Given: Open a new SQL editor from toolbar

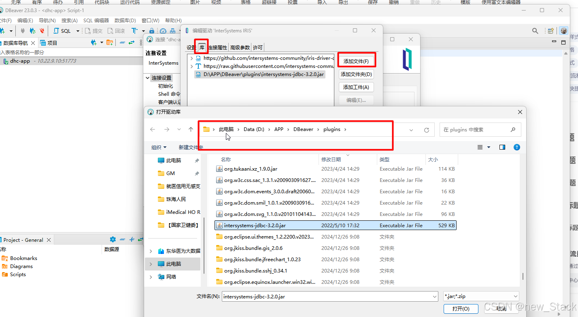Looking at the screenshot, I should pyautogui.click(x=62, y=31).
